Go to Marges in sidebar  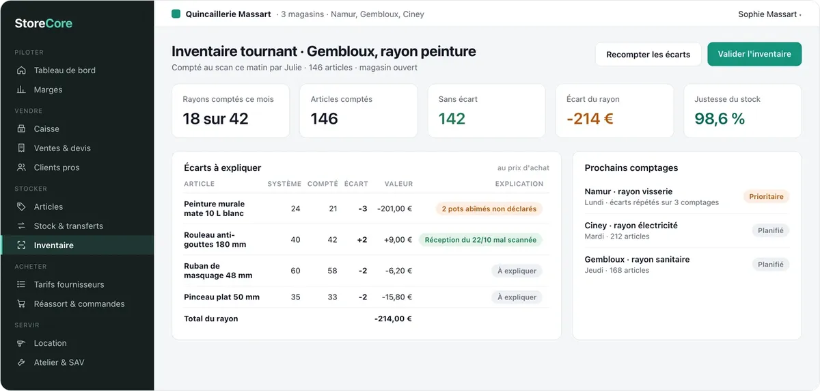pos(77,90)
